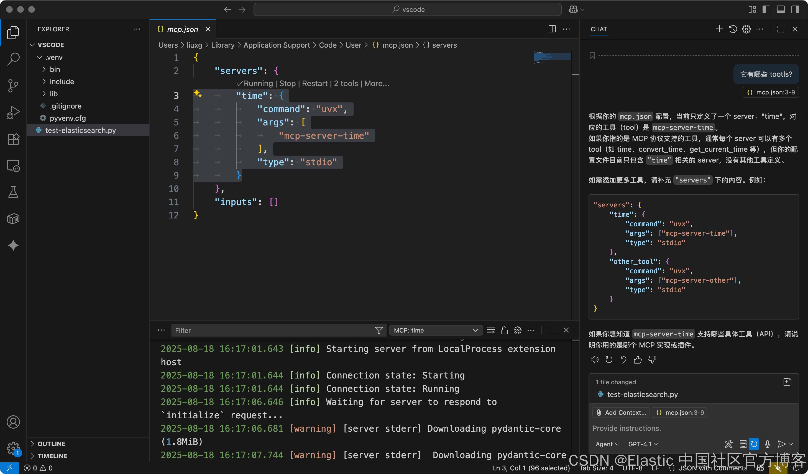This screenshot has width=808, height=474.
Task: Configure chat tools with wrench icon
Action: pos(728,444)
